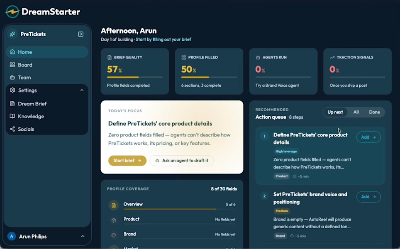Click the Overview row document icon

[x=114, y=205]
